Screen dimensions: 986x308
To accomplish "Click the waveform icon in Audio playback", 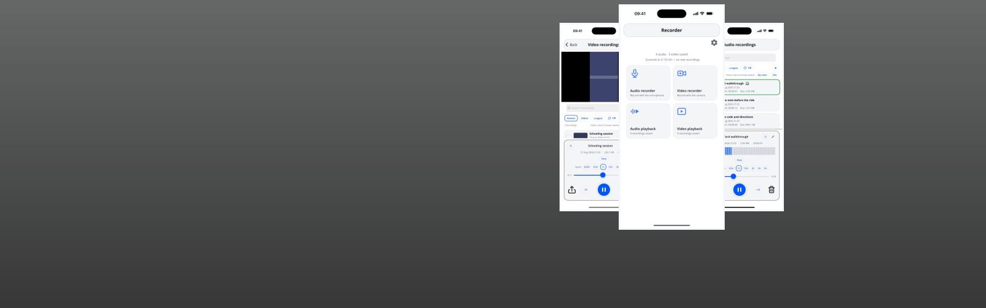I will pyautogui.click(x=635, y=111).
